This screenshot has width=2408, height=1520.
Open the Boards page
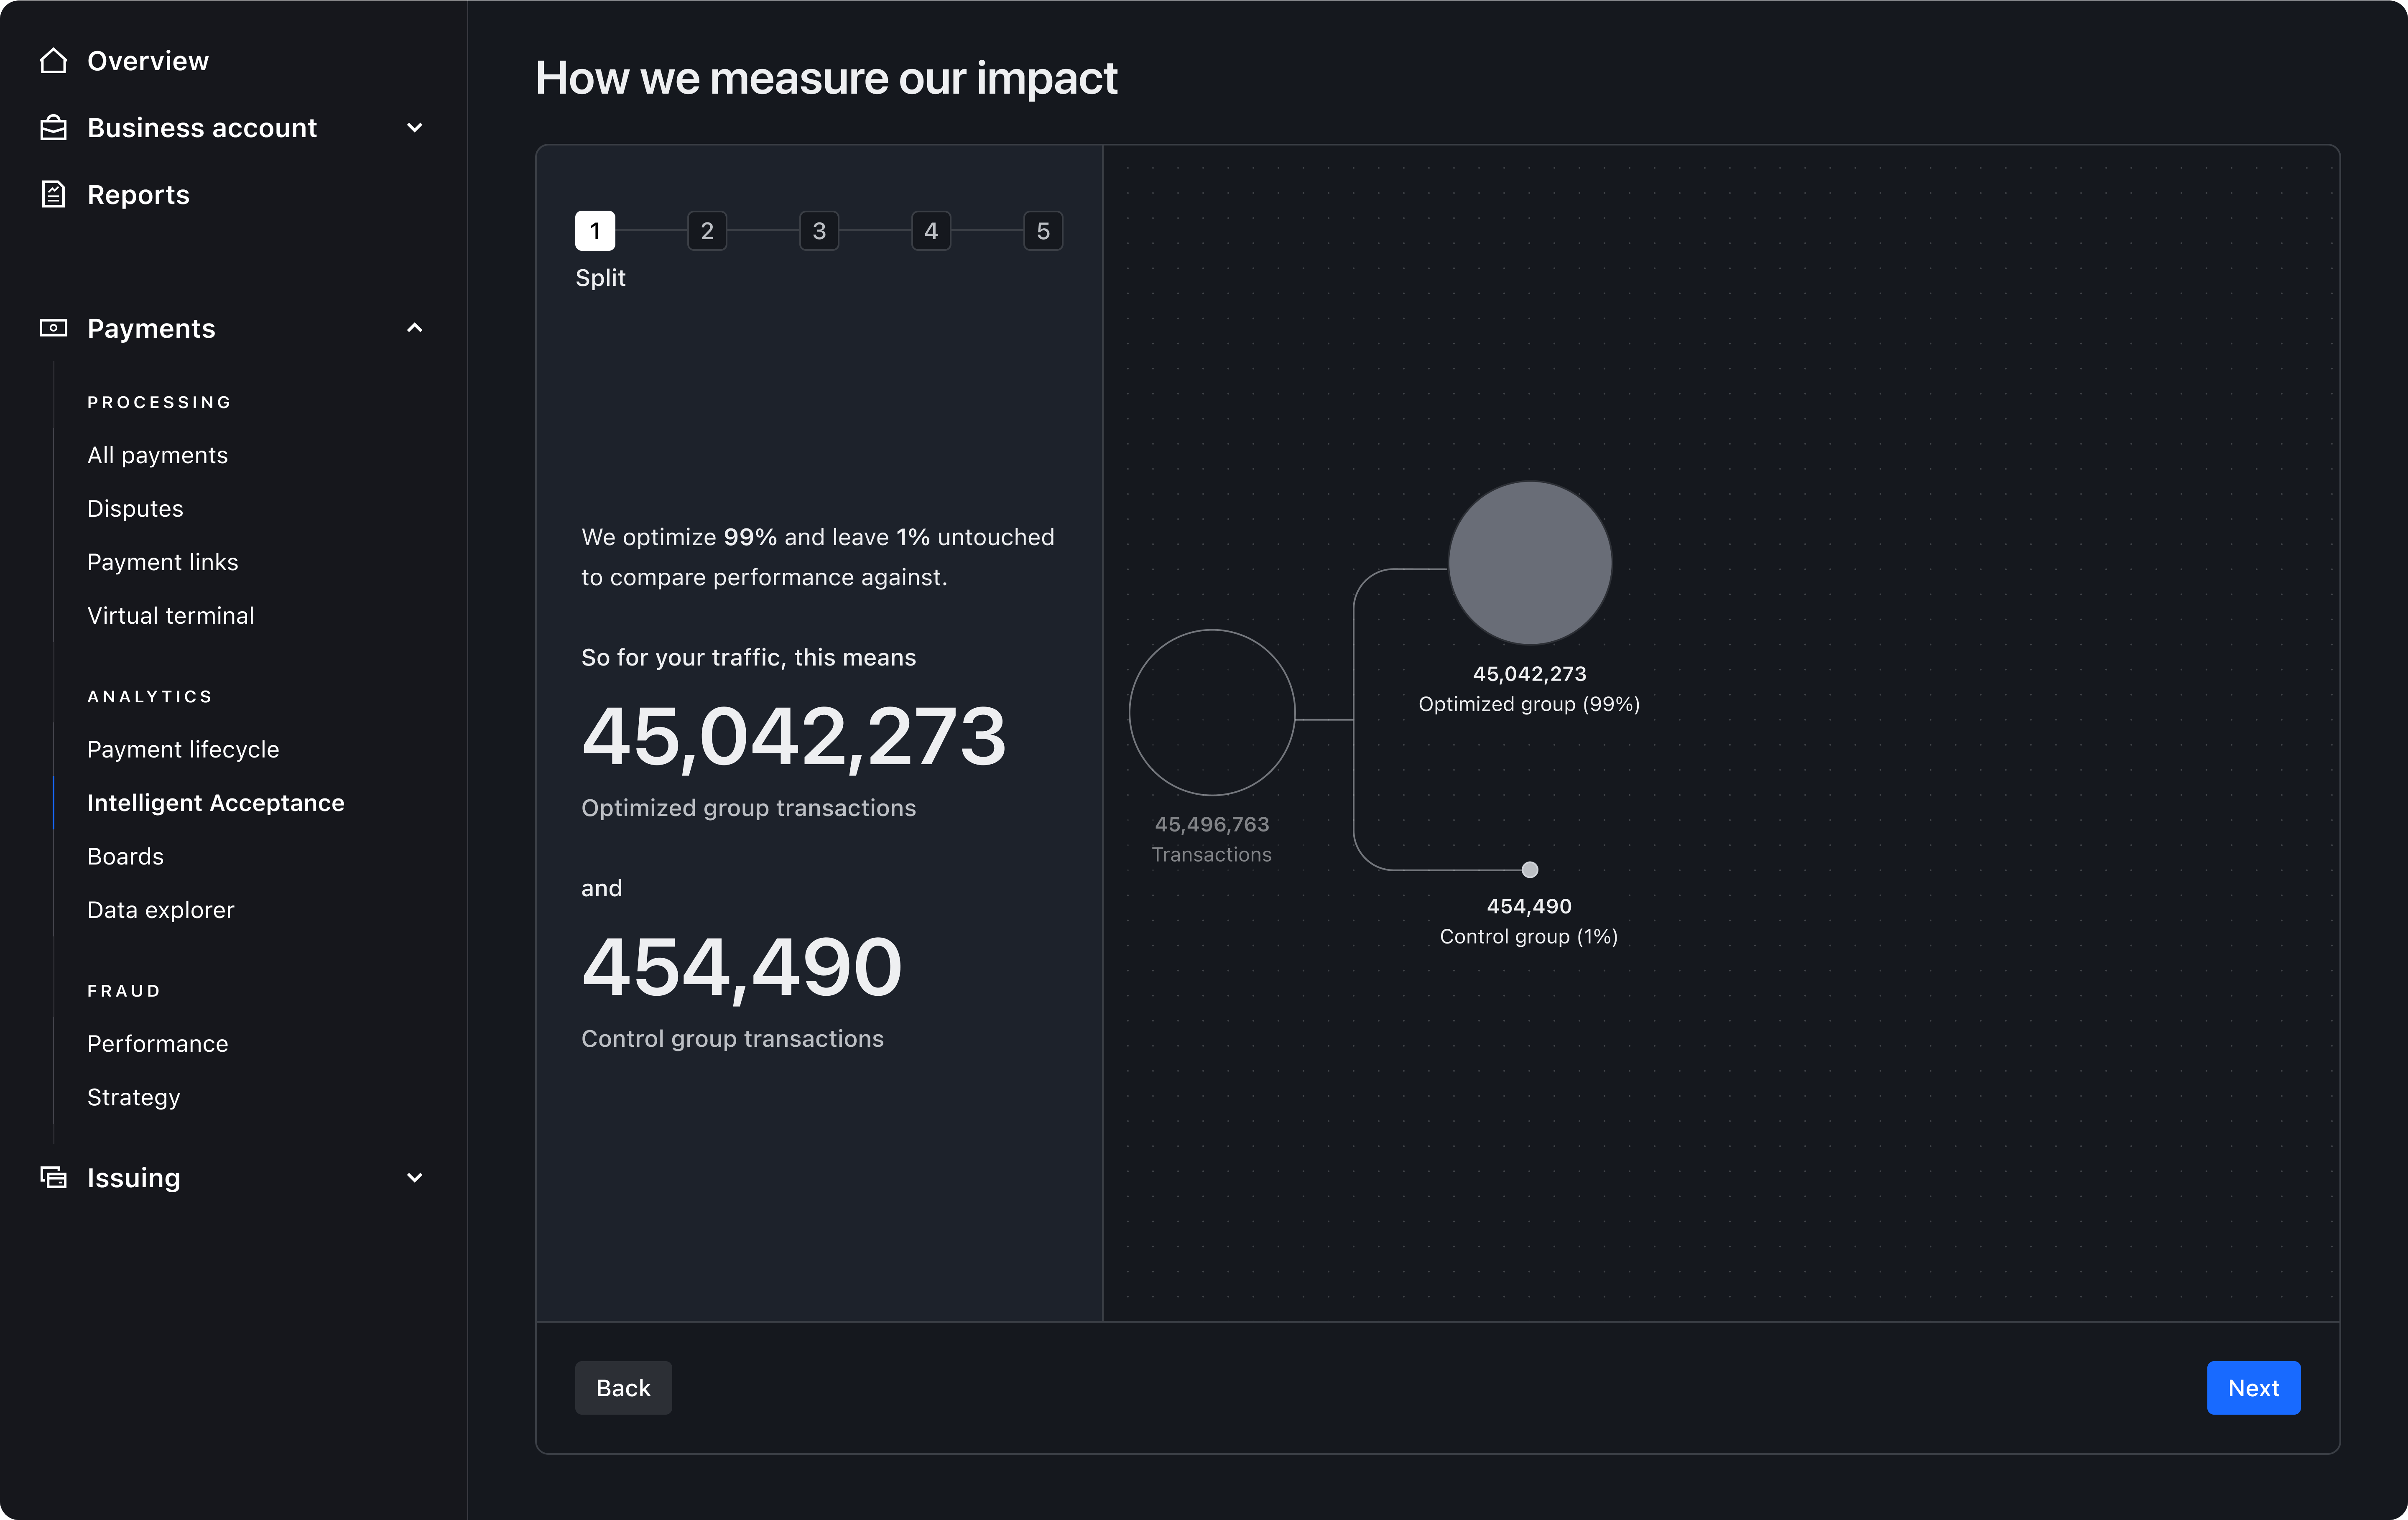click(125, 856)
